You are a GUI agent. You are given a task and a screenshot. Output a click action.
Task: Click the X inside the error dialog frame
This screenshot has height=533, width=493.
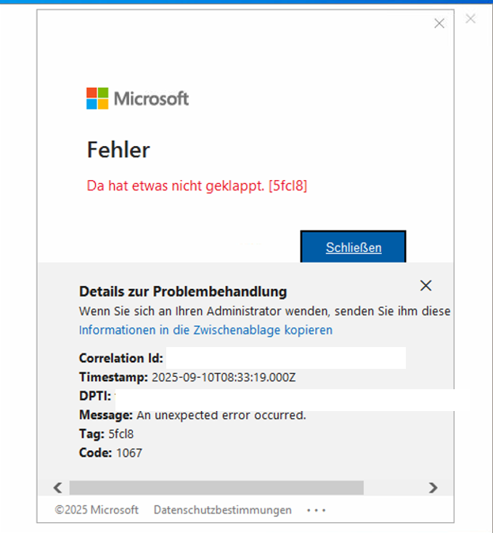439,24
